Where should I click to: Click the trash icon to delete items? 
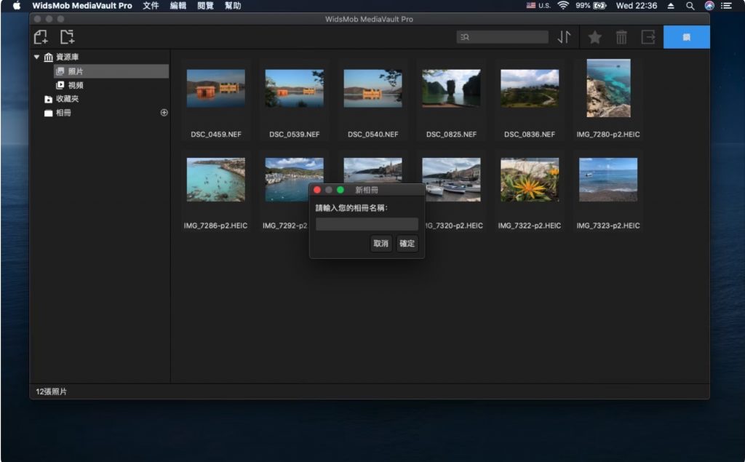(622, 36)
